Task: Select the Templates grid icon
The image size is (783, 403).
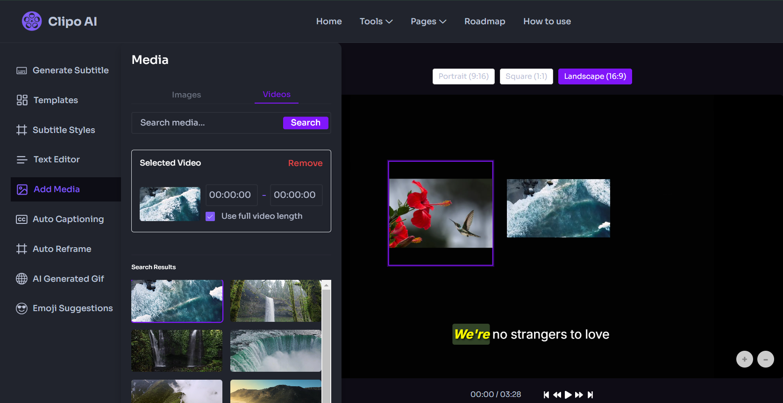Action: 22,100
